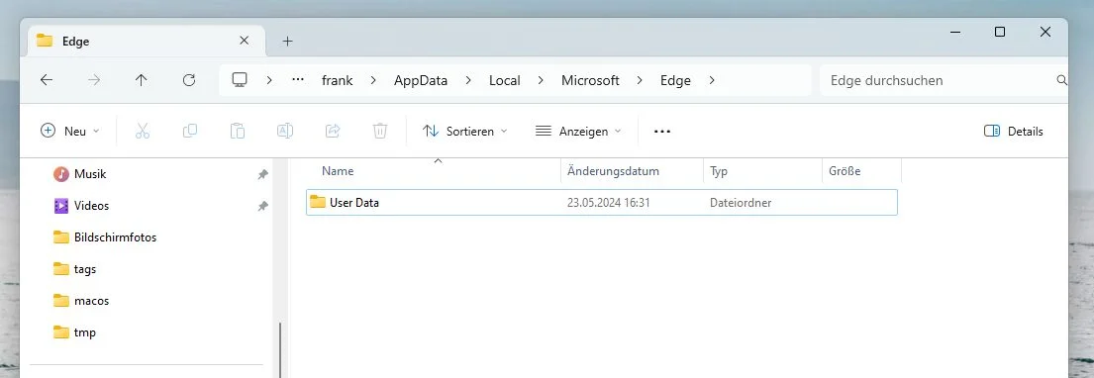Navigate to Microsoft breadcrumb
This screenshot has width=1094, height=378.
pyautogui.click(x=590, y=80)
